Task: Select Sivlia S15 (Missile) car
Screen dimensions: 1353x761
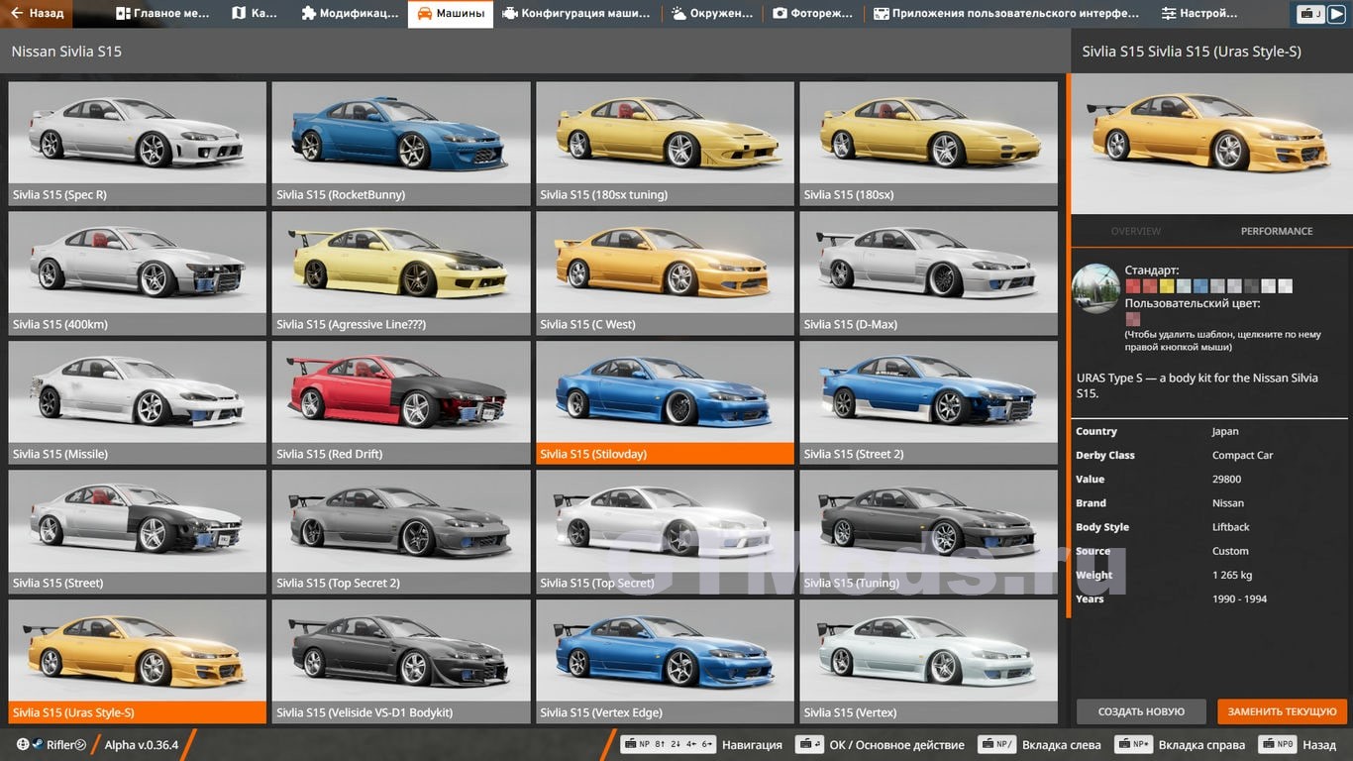Action: click(x=138, y=402)
